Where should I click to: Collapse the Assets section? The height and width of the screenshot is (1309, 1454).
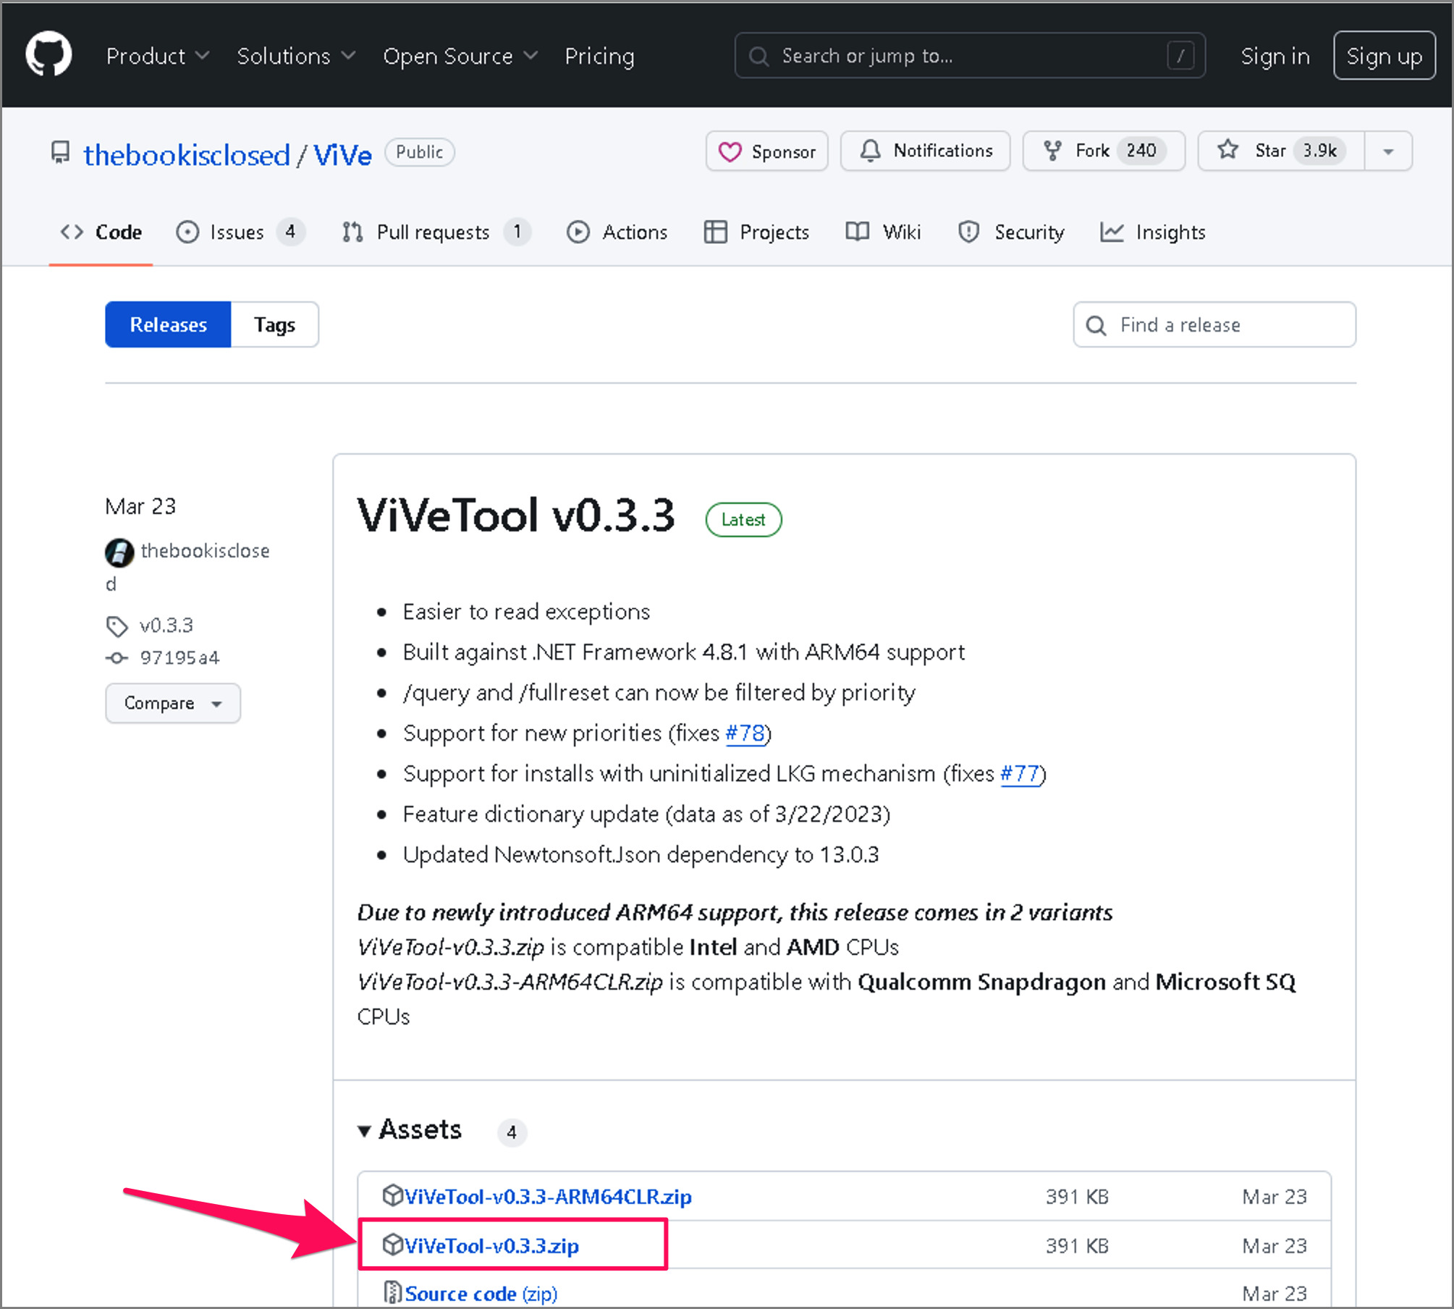coord(366,1130)
